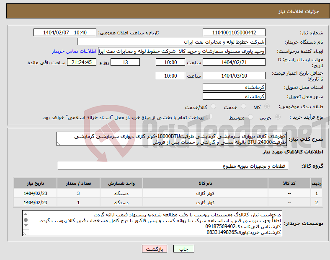
Task: Click date 1404/02/23 in row 2
Action: coord(35,203)
